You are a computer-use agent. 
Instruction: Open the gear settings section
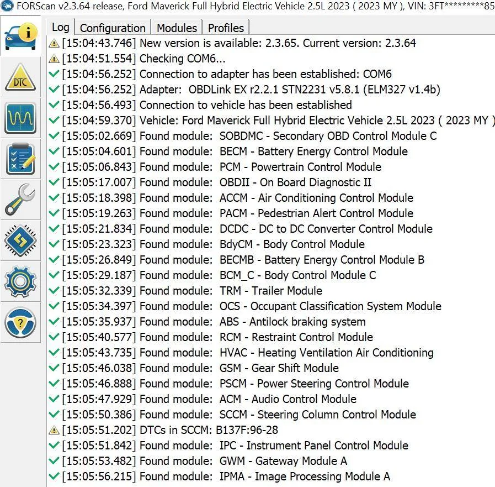click(20, 281)
